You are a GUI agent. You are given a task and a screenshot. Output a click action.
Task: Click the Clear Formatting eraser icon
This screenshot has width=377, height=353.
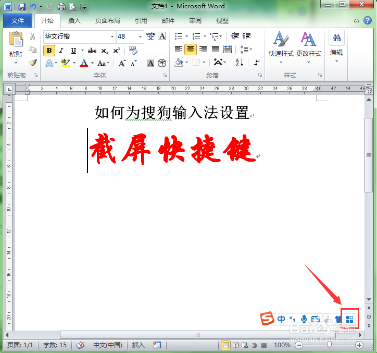point(133,51)
